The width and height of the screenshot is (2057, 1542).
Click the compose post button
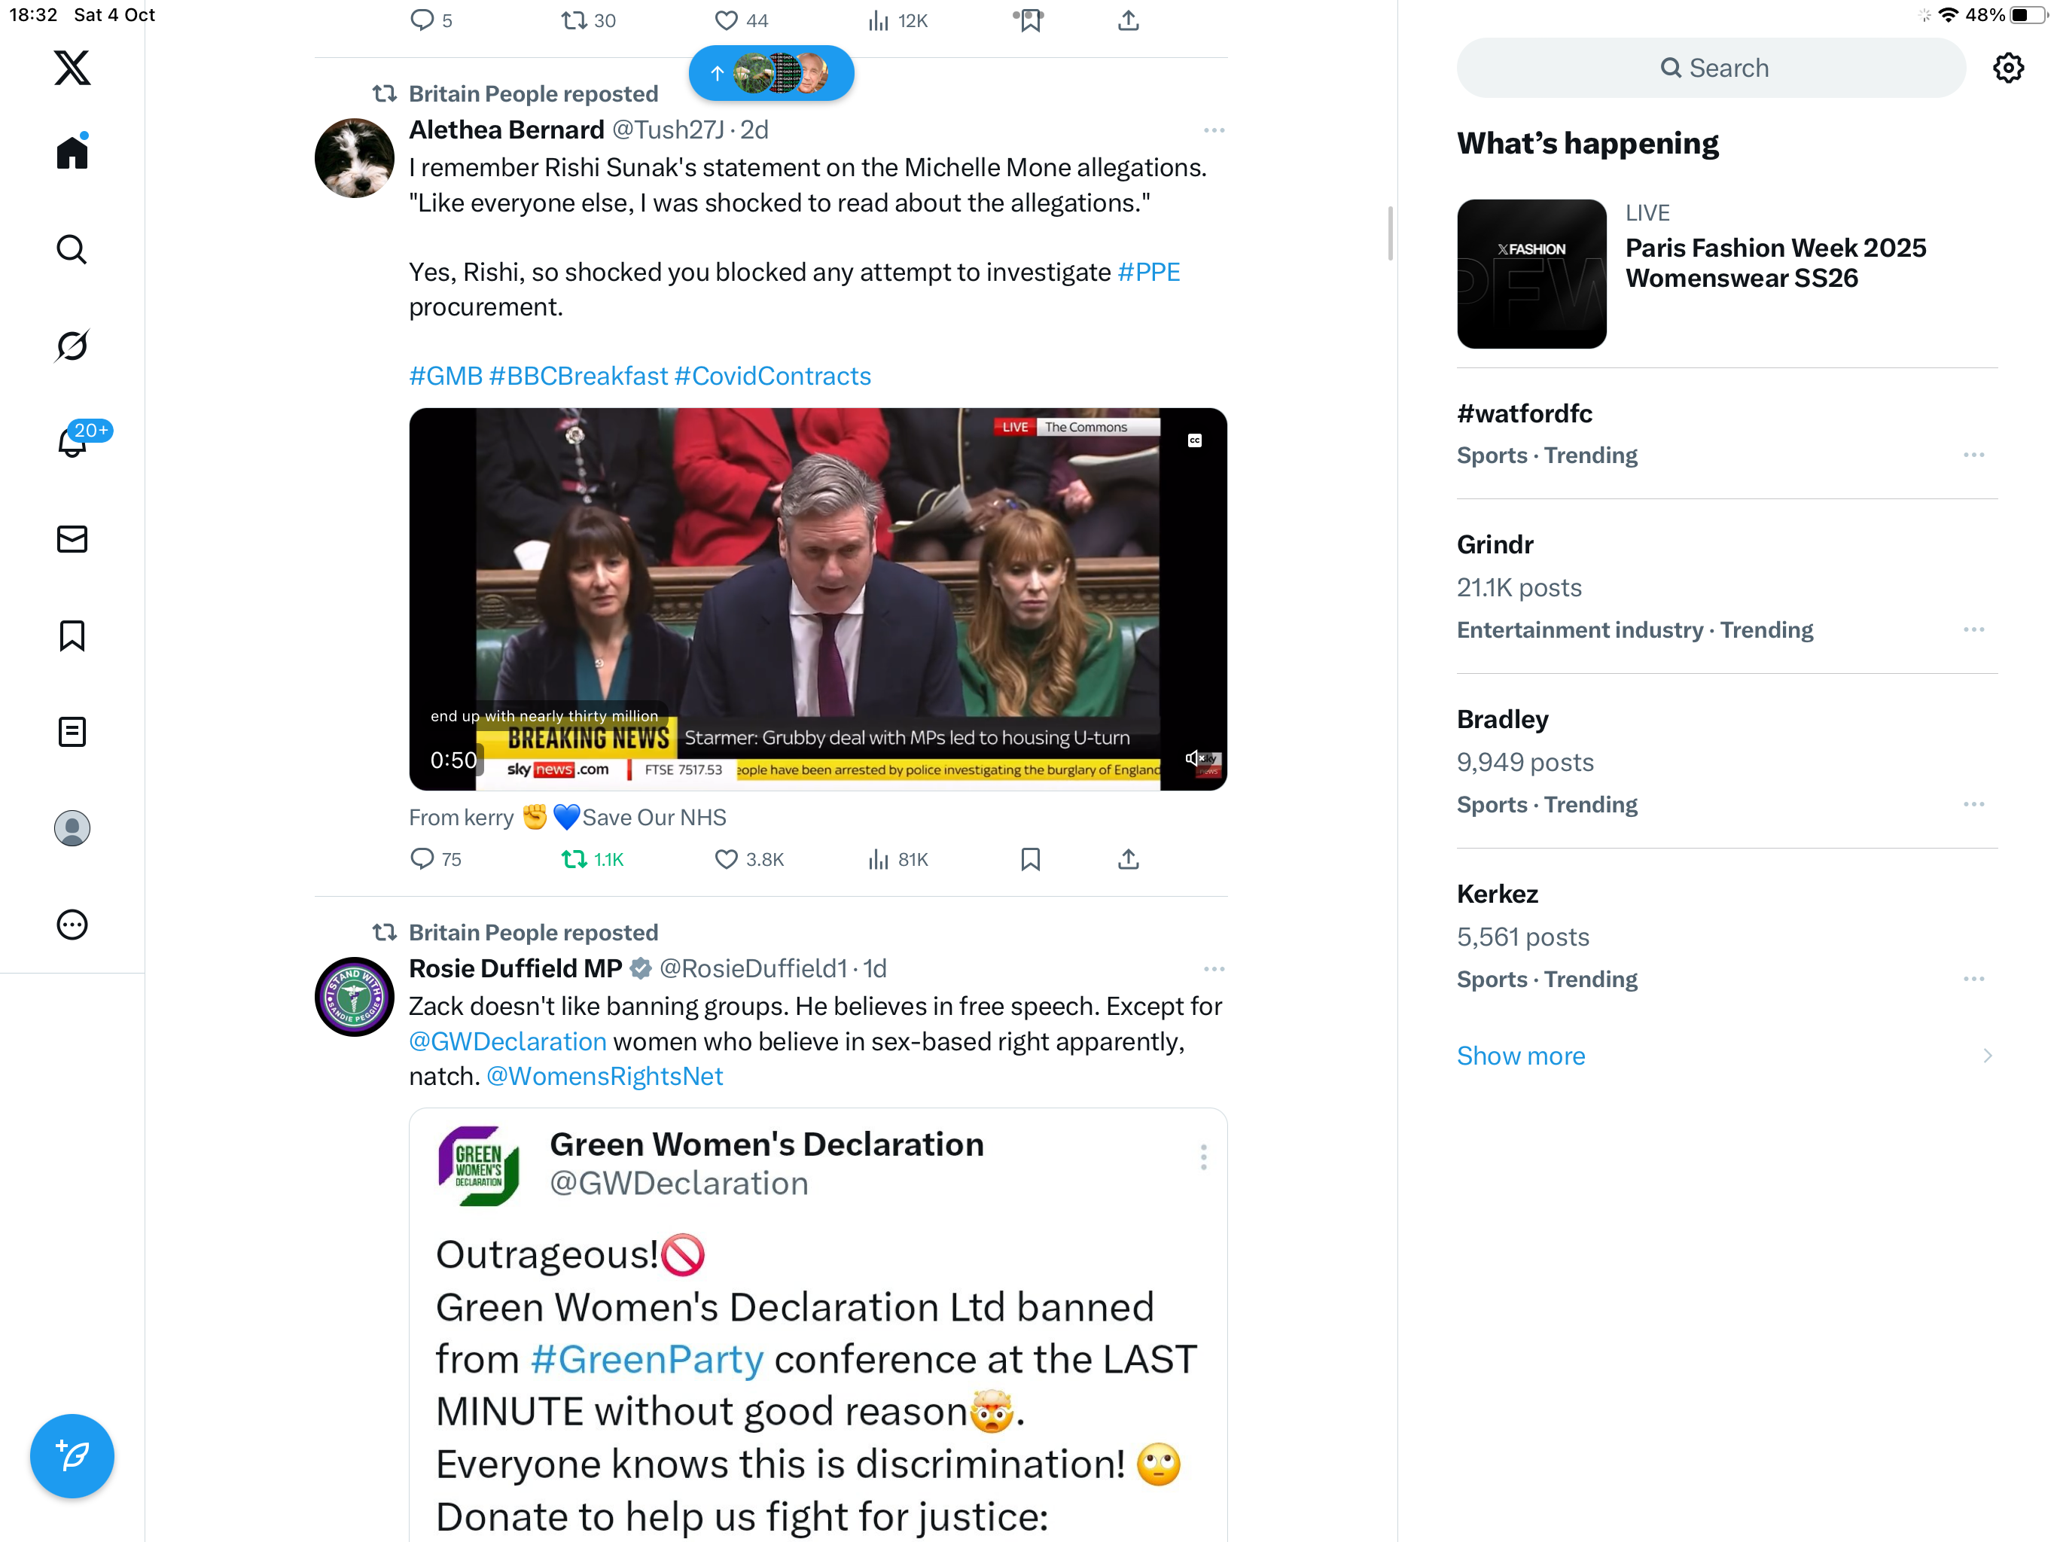point(72,1455)
